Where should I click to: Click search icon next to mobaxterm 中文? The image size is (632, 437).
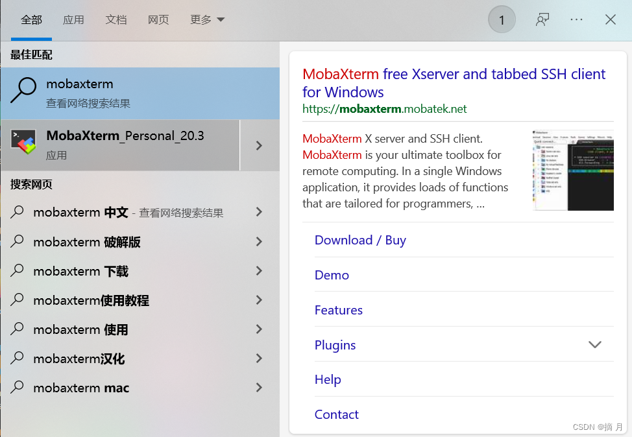click(18, 211)
